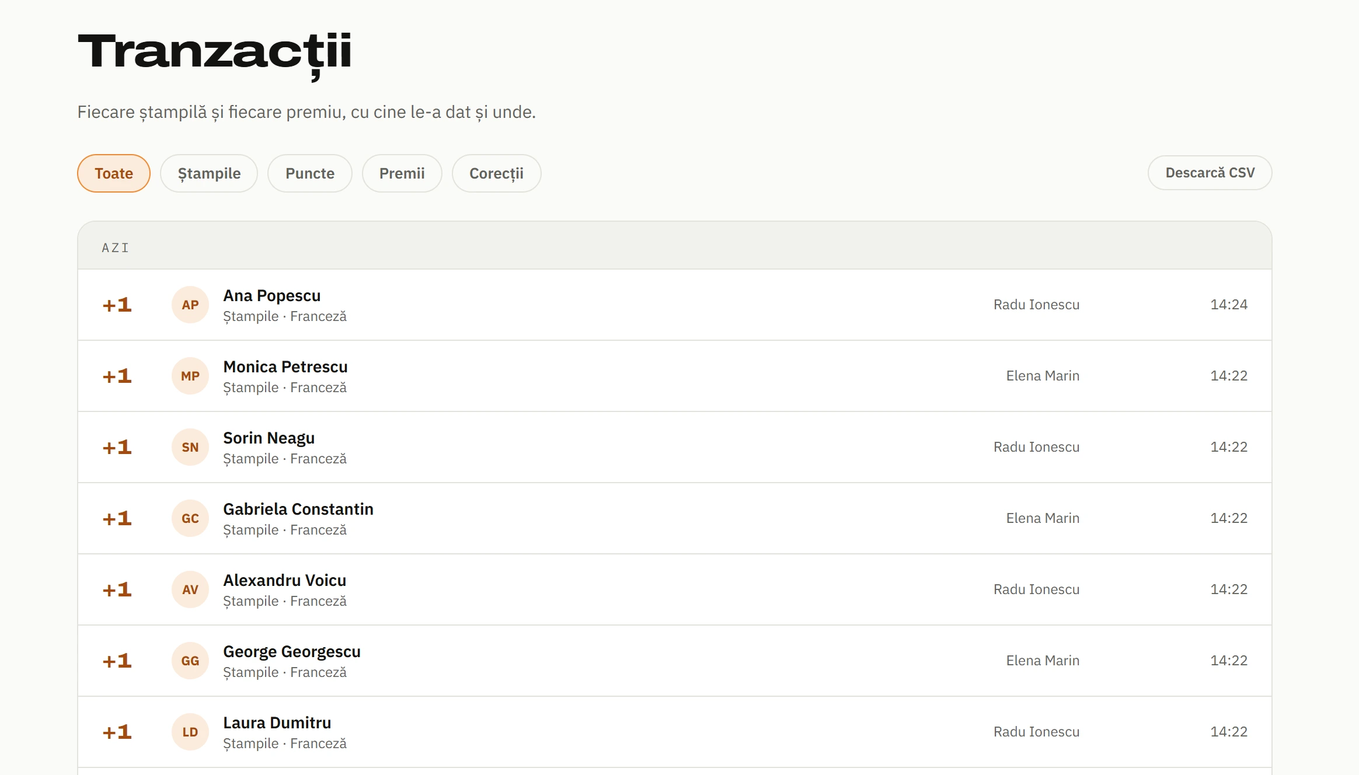The height and width of the screenshot is (775, 1359).
Task: Download the CSV with Descarcă CSV
Action: pyautogui.click(x=1210, y=173)
